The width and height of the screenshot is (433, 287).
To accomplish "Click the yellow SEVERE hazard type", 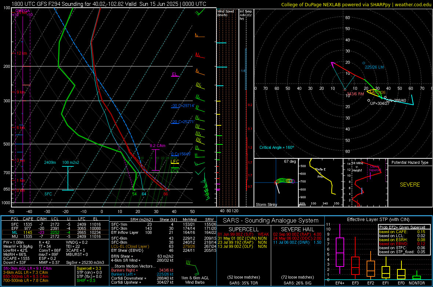I will click(410, 185).
